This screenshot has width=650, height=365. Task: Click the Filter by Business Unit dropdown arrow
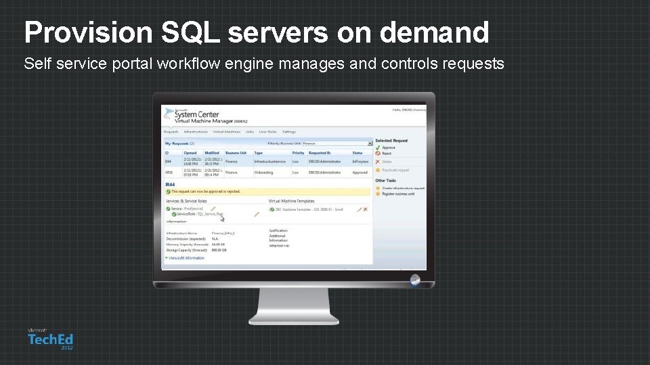(370, 143)
